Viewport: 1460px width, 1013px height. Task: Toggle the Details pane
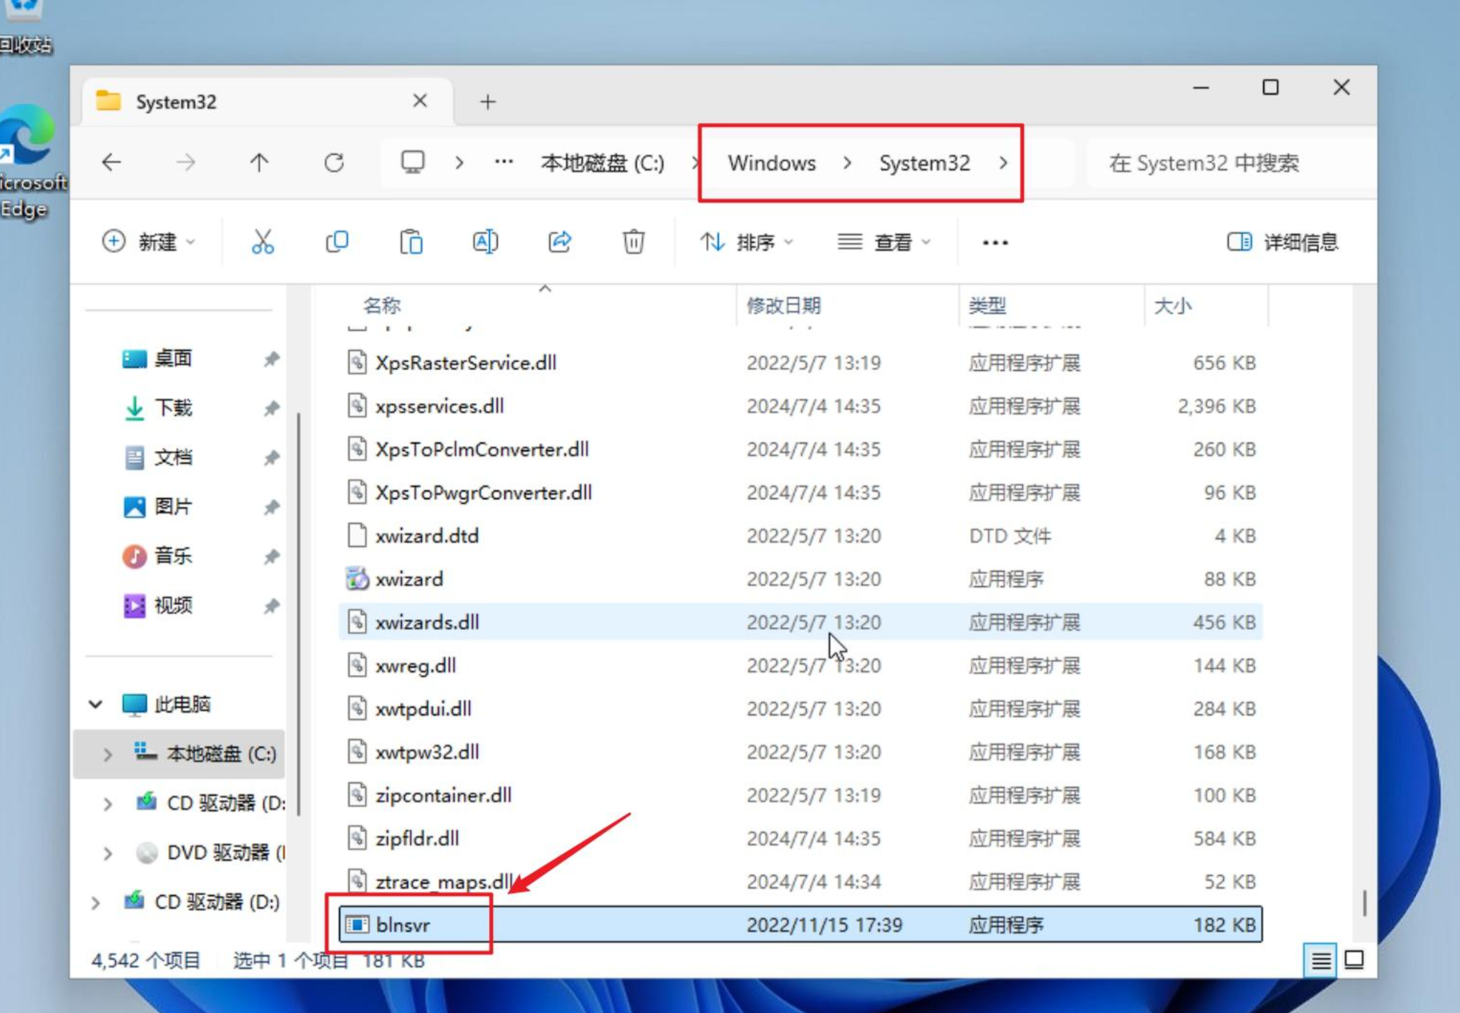(x=1283, y=242)
